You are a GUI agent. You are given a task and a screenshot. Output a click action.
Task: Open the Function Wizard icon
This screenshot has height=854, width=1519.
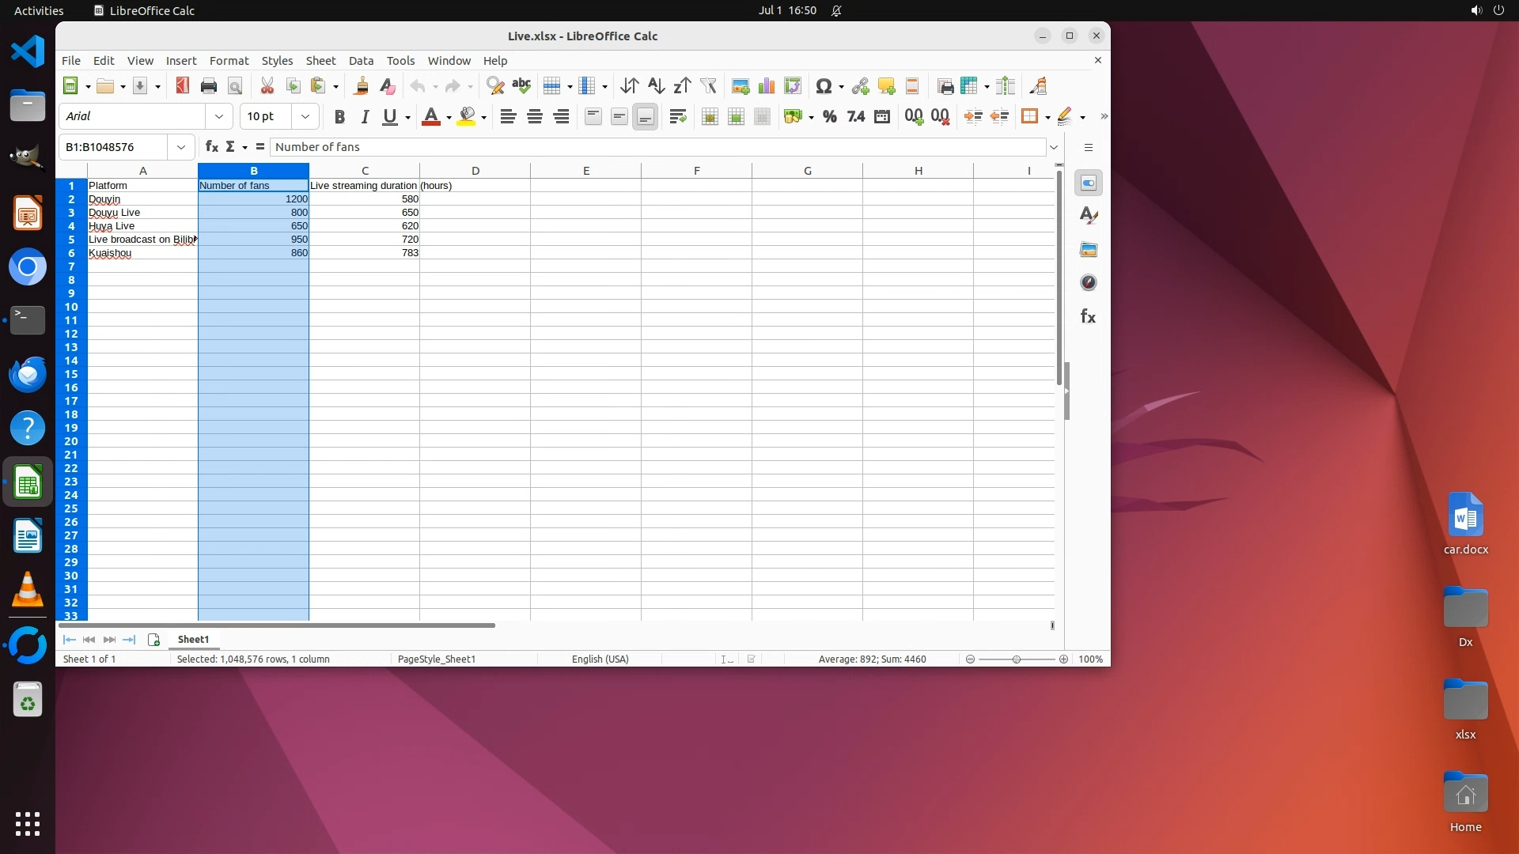click(211, 147)
